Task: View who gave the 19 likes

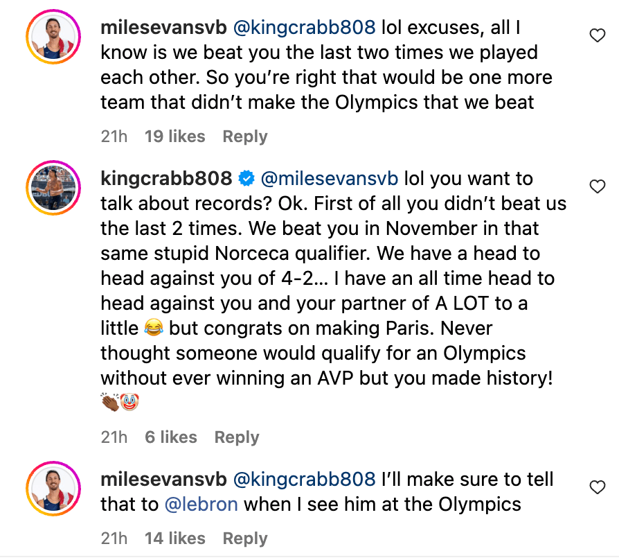Action: pyautogui.click(x=174, y=137)
